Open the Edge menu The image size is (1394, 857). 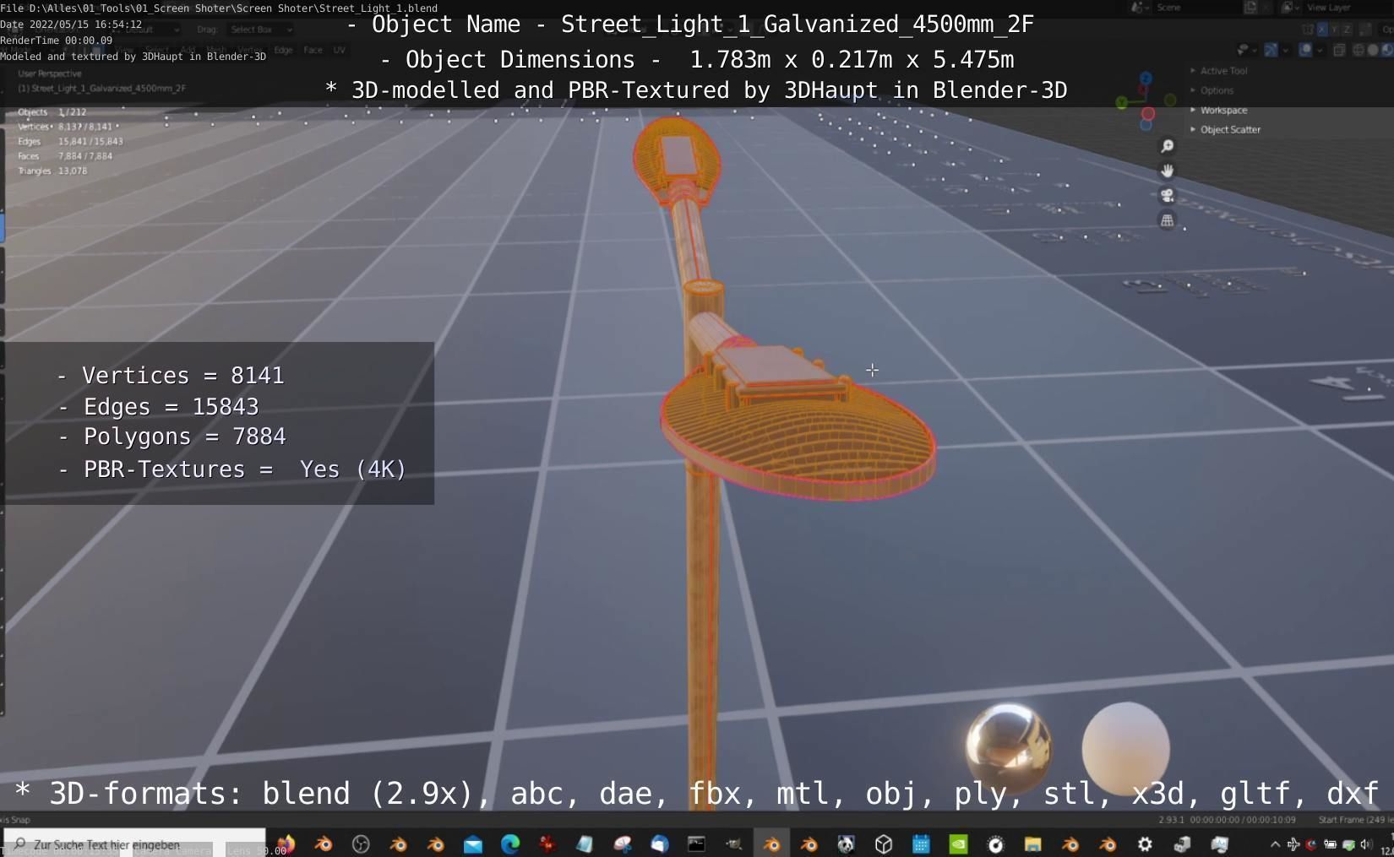point(283,50)
